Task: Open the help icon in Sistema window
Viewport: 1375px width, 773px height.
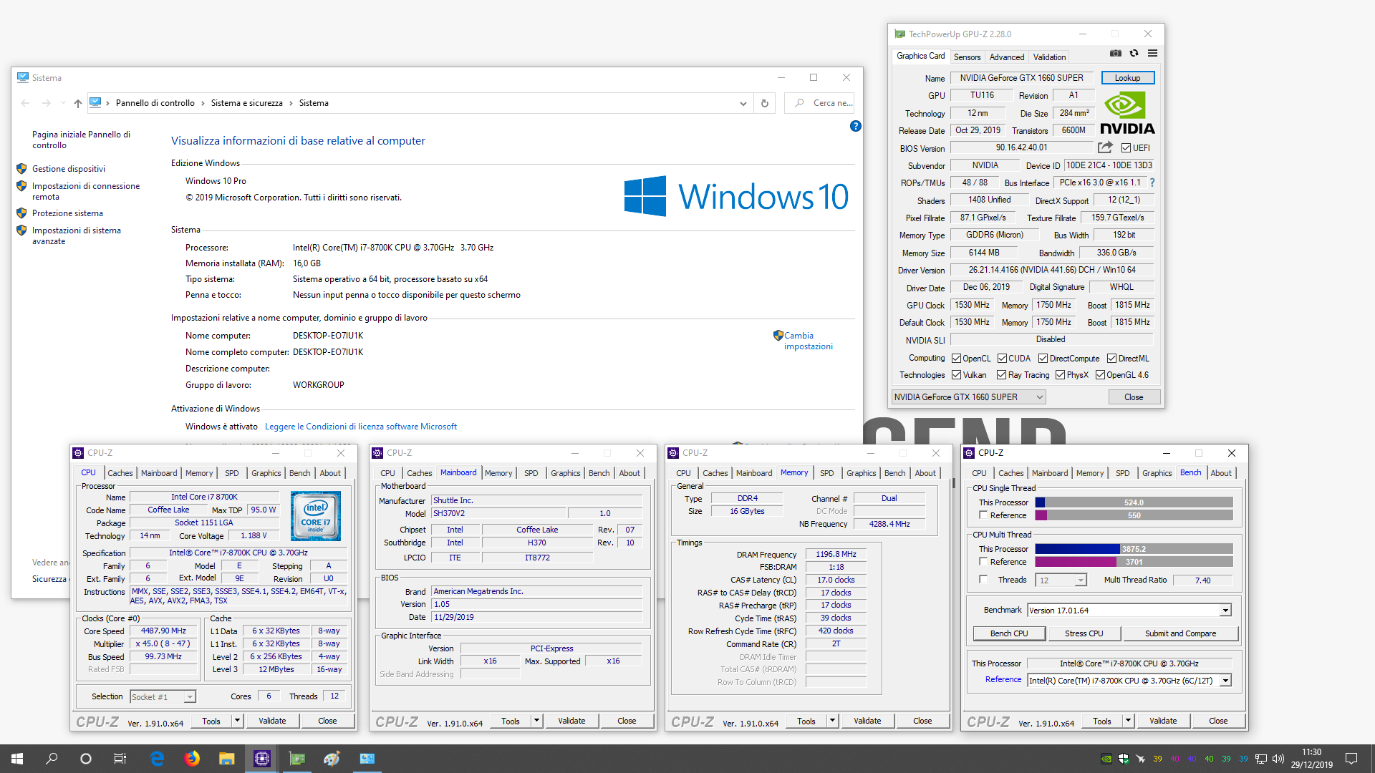Action: [x=855, y=126]
